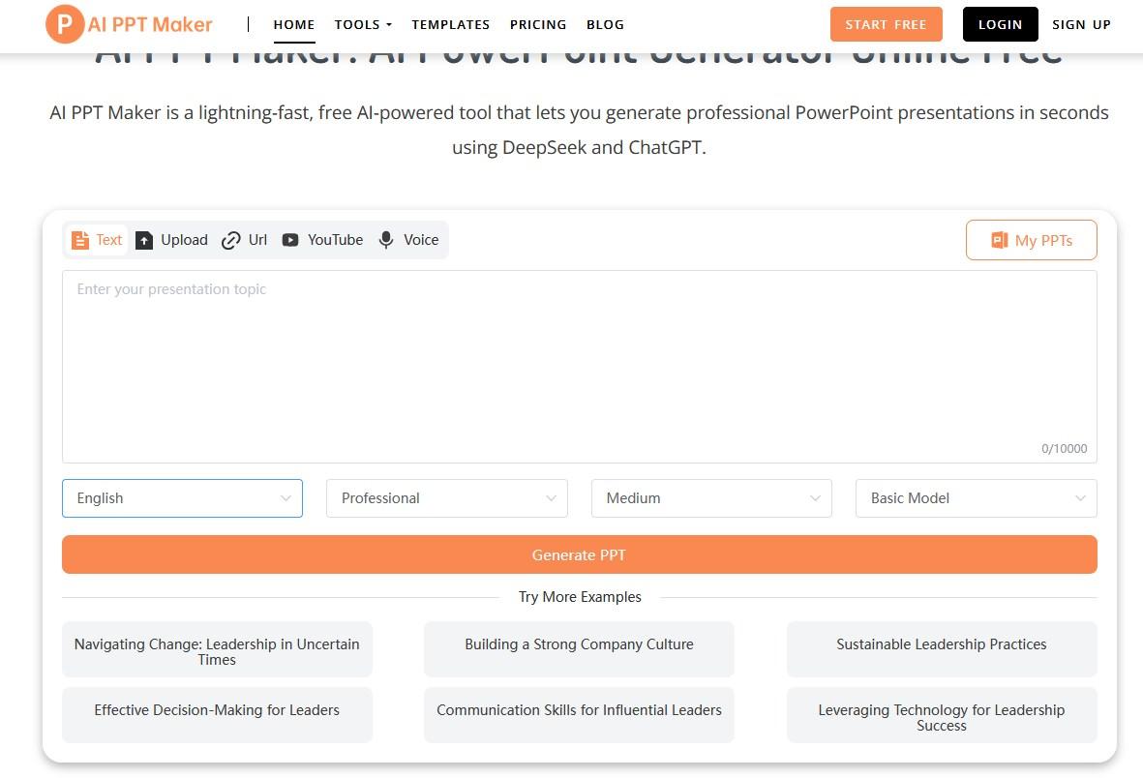Switch to the Url link icon
Viewport: 1143px width, 778px height.
tap(230, 240)
